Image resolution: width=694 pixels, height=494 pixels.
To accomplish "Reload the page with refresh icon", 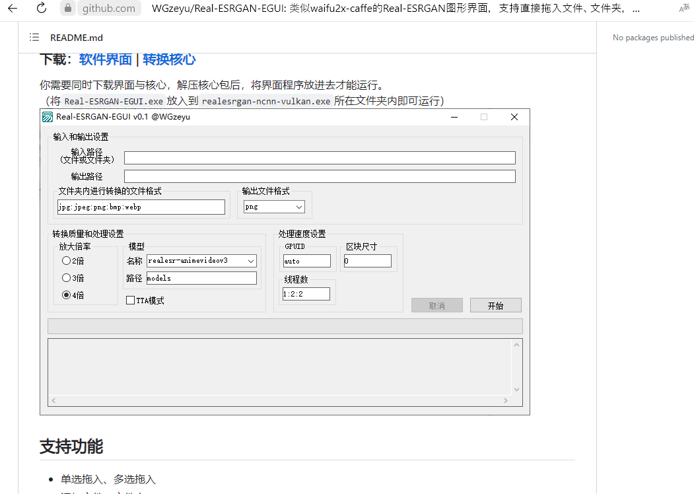I will 41,8.
